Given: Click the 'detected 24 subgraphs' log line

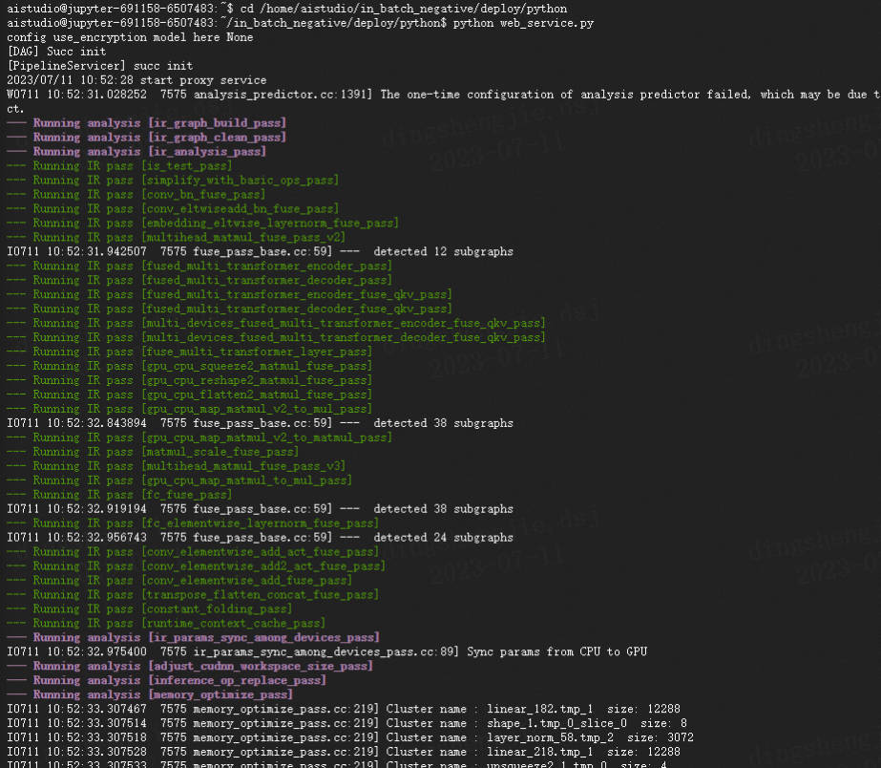Looking at the screenshot, I should click(260, 538).
